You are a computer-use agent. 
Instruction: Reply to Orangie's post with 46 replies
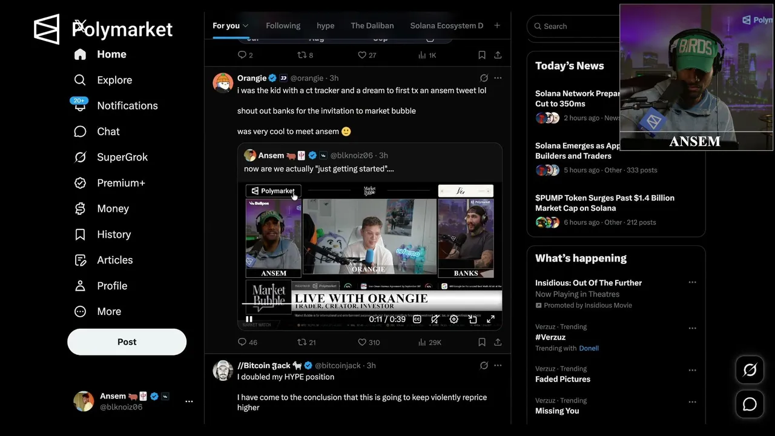click(x=248, y=342)
